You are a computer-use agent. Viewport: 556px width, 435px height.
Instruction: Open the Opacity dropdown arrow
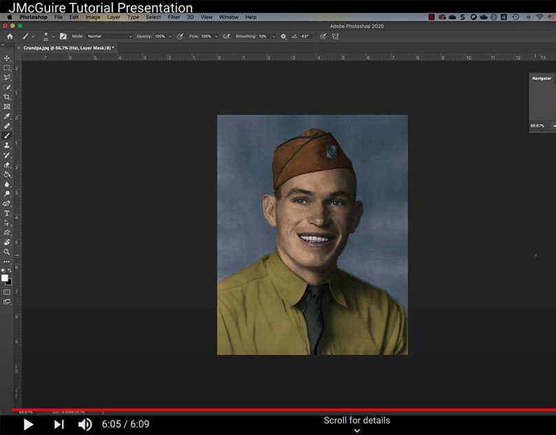tap(170, 36)
